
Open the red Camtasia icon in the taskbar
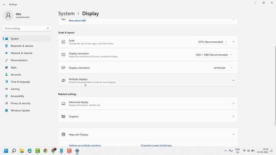coord(69,151)
